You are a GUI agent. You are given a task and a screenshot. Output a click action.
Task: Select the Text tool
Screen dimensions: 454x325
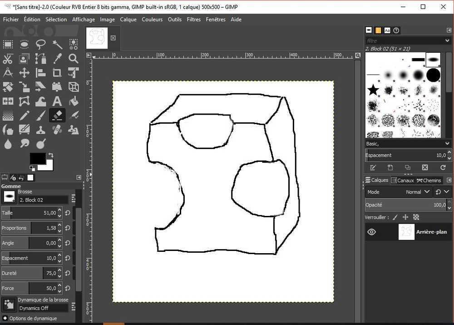(57, 101)
